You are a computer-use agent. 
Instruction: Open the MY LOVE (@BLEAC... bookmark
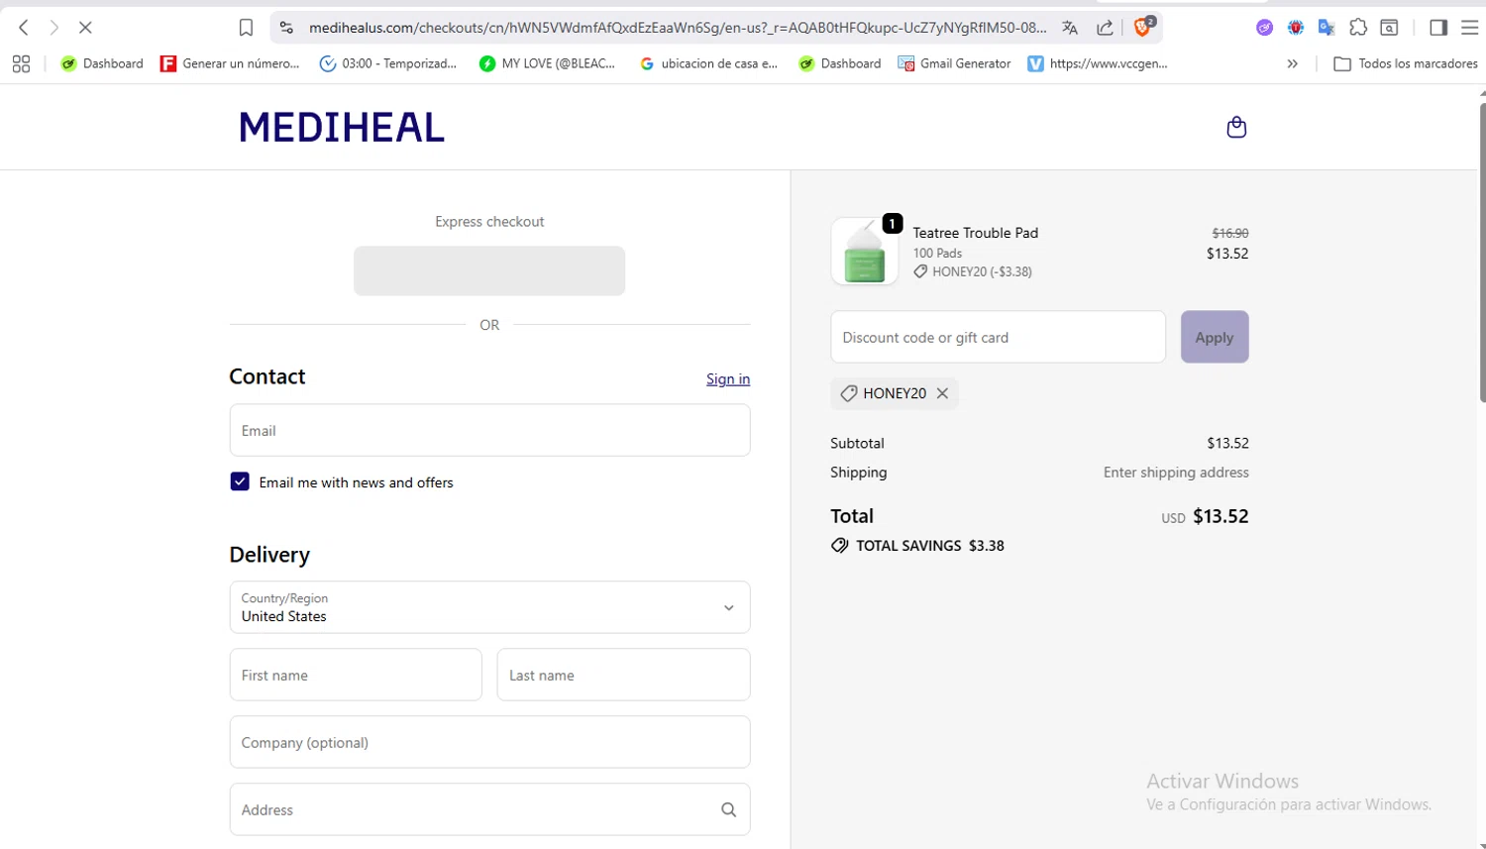[x=547, y=63]
